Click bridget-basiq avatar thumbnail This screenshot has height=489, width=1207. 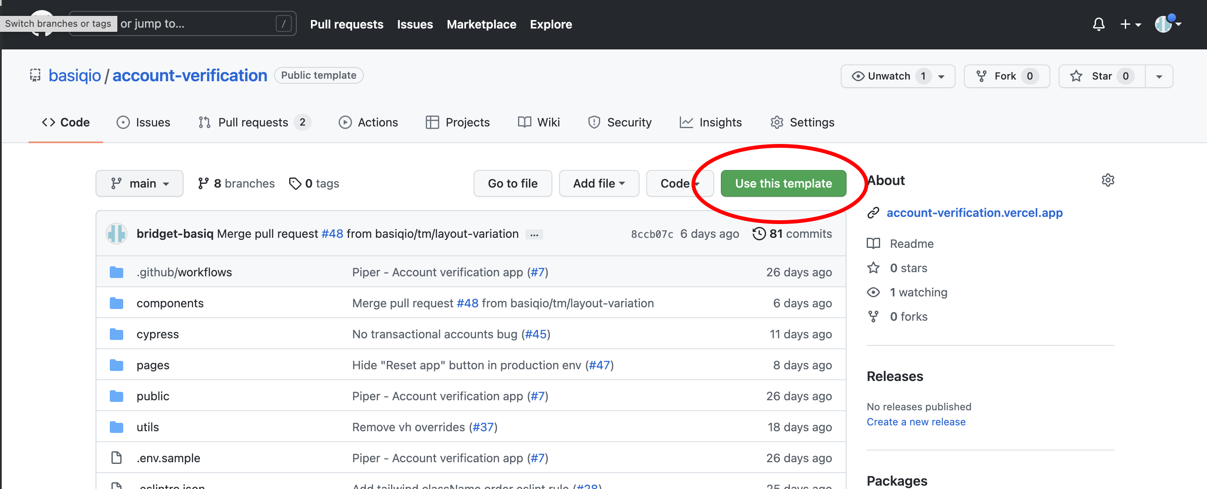116,234
